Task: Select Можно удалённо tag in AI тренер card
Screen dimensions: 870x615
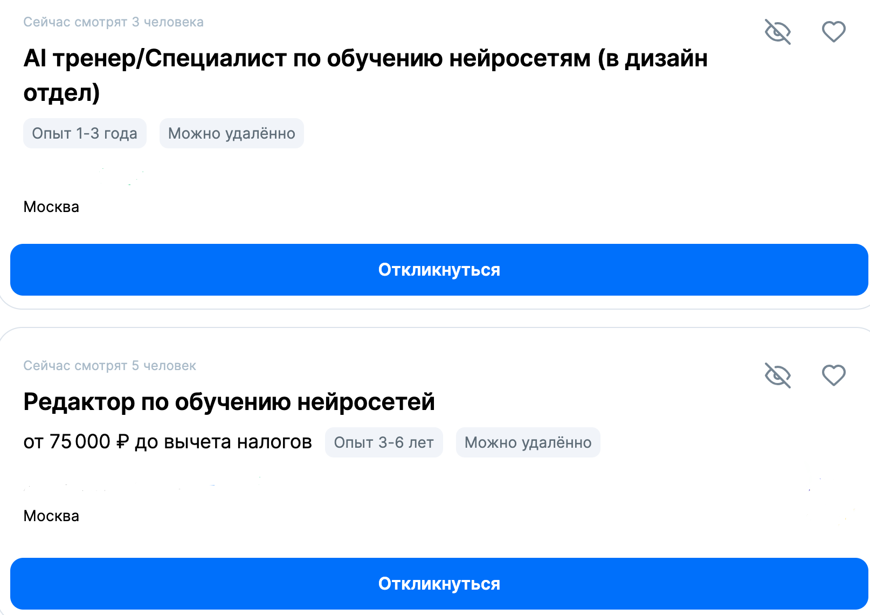Action: [x=232, y=133]
